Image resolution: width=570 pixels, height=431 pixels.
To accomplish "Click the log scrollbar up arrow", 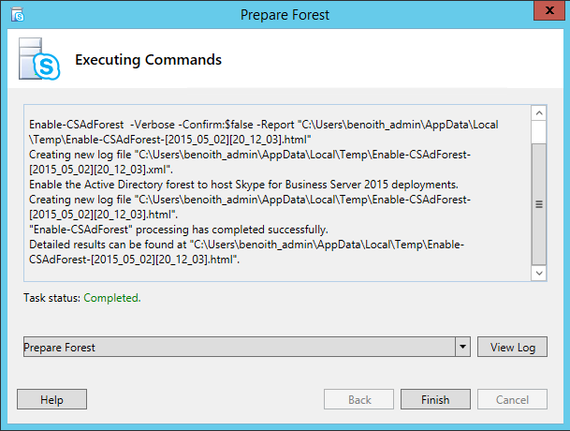I will coord(539,112).
